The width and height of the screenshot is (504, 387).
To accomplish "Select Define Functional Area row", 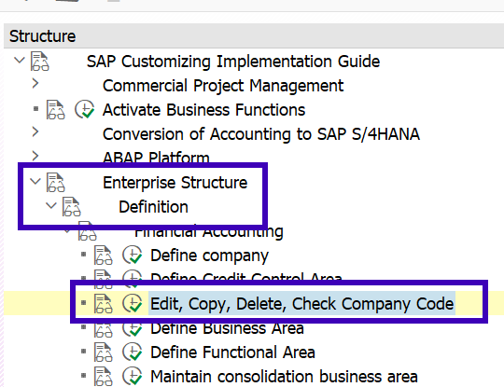I will point(232,352).
